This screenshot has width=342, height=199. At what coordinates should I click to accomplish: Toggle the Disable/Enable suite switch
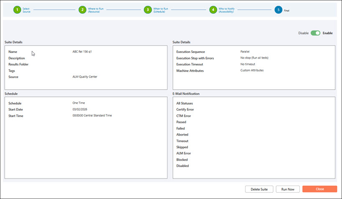pos(315,33)
